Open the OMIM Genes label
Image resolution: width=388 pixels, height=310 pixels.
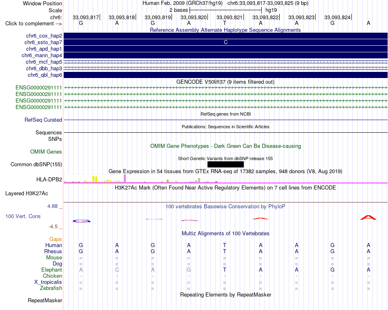pos(46,152)
